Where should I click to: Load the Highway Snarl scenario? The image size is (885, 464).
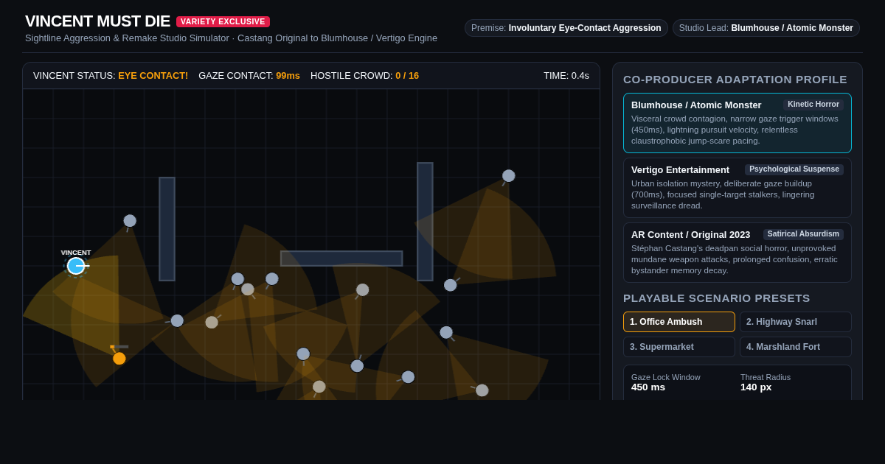[x=796, y=322]
